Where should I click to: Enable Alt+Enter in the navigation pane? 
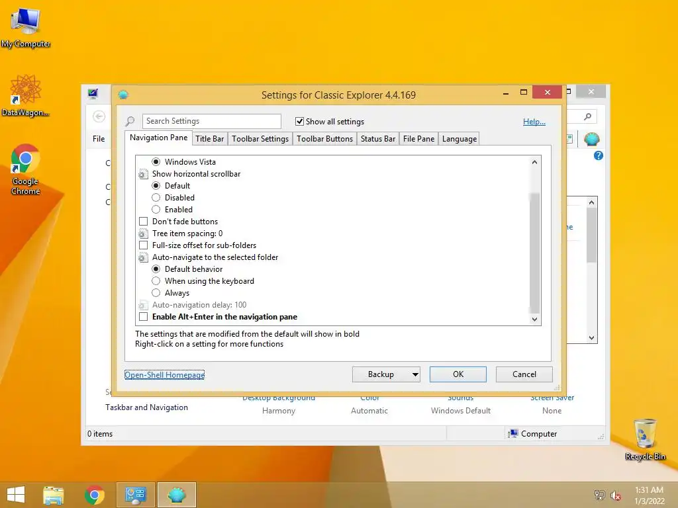[143, 317]
